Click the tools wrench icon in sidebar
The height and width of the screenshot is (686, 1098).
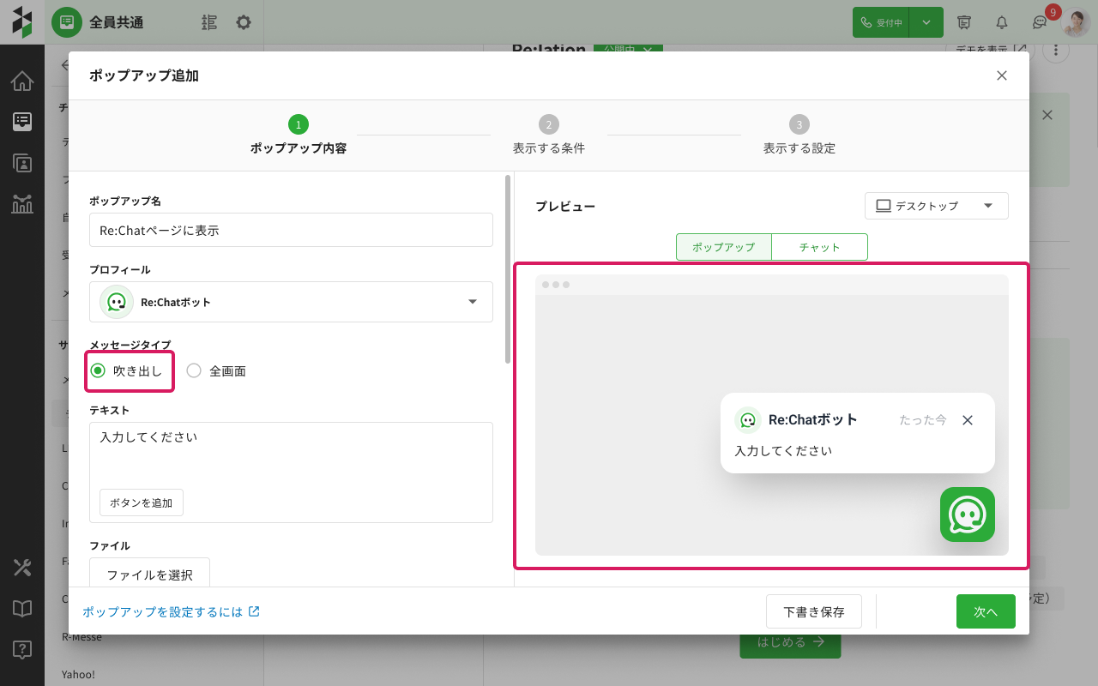(22, 567)
